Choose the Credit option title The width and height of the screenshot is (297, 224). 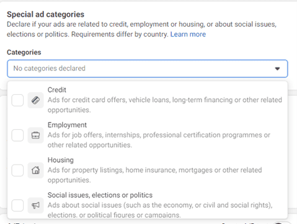[57, 90]
